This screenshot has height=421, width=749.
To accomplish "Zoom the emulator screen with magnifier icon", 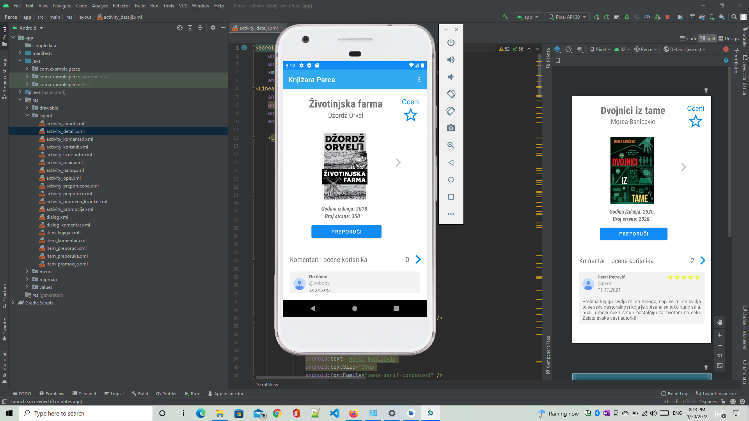I will (x=451, y=145).
